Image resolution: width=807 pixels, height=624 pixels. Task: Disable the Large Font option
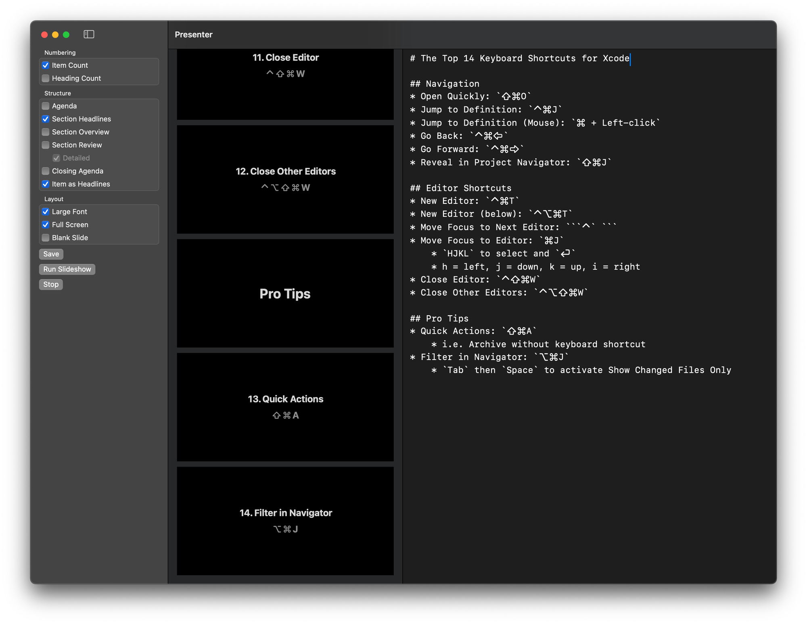pyautogui.click(x=46, y=212)
